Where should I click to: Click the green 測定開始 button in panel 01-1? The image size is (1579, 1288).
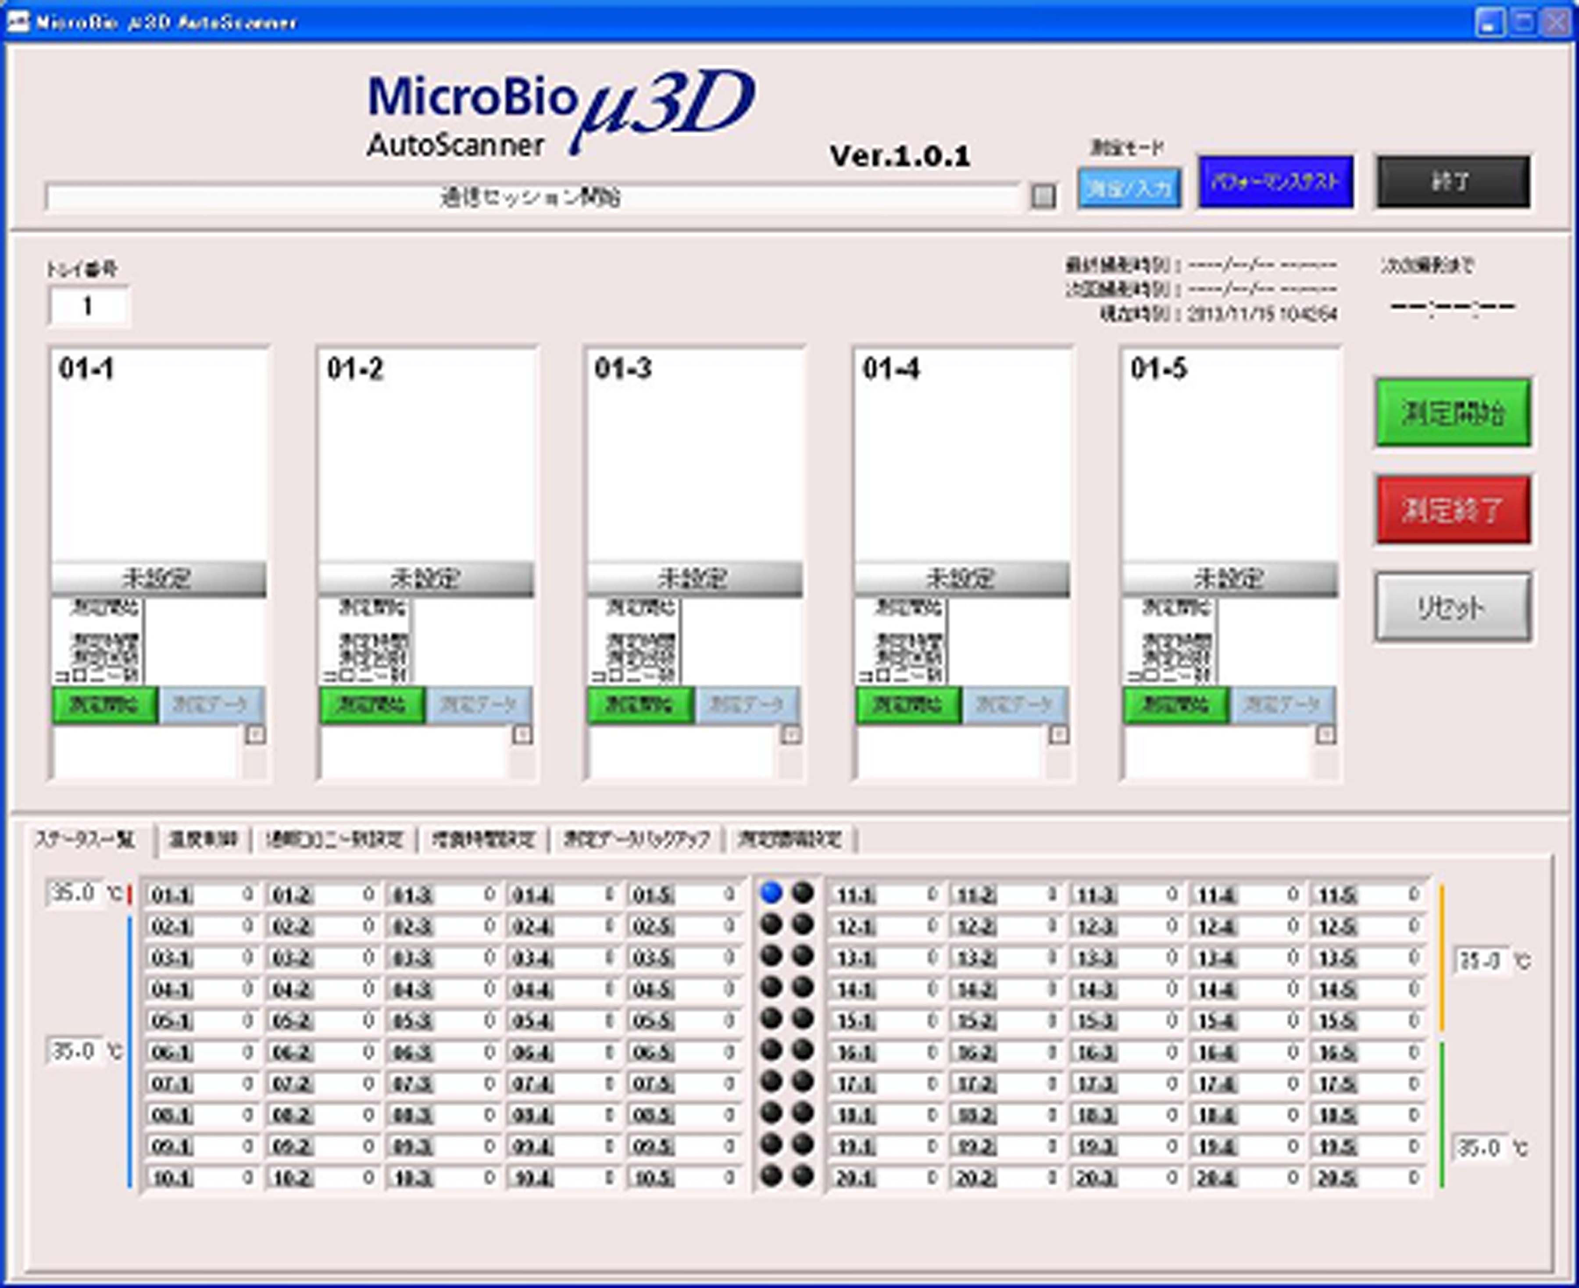(105, 705)
